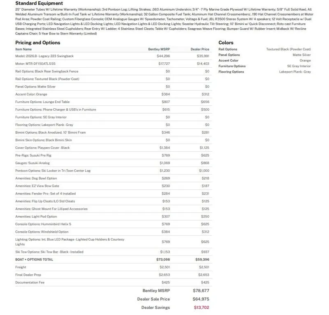The width and height of the screenshot is (329, 315).
Task: Click the BOAT + OPTIONS TOTAL row label
Action: (x=34, y=260)
